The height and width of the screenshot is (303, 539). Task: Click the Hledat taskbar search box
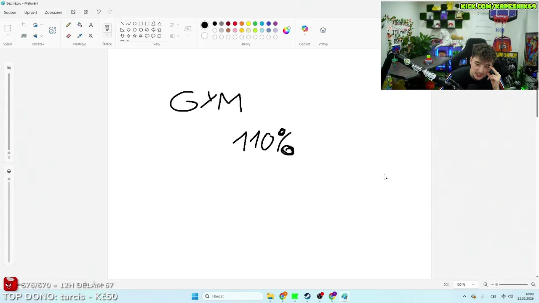pyautogui.click(x=232, y=296)
